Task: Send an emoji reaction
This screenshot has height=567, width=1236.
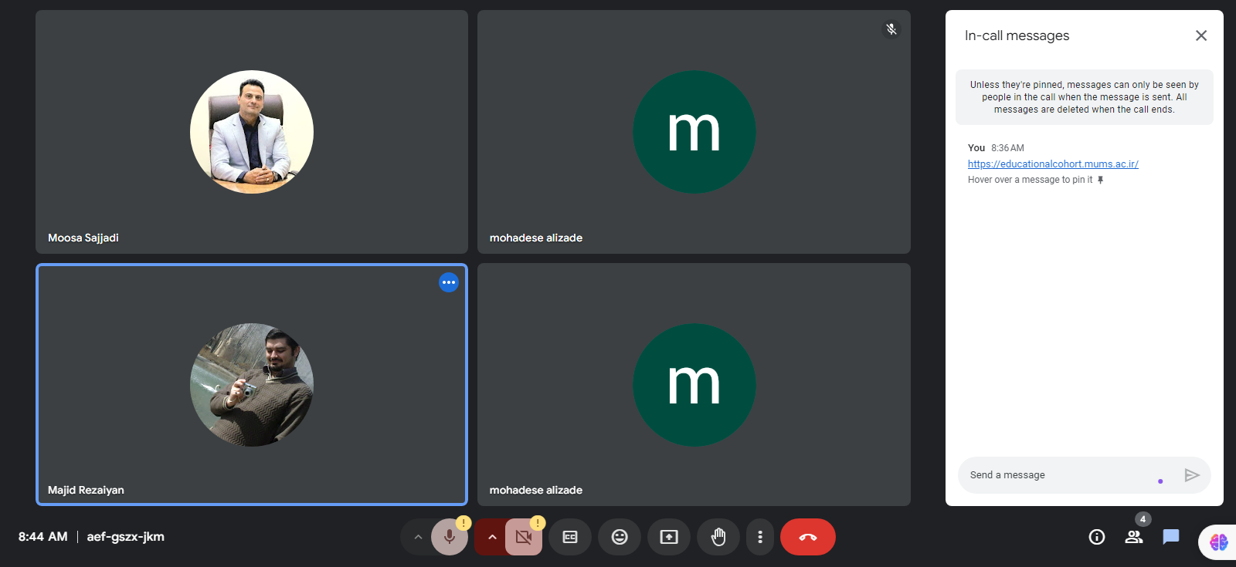Action: click(620, 537)
